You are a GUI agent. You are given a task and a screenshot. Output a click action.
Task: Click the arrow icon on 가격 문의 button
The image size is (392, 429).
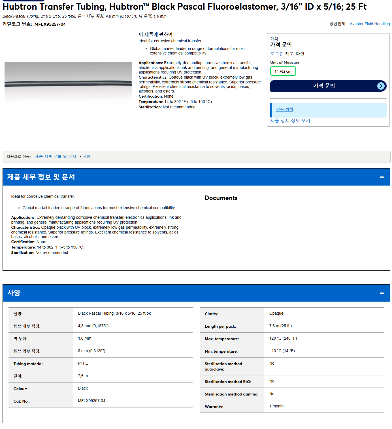coord(381,86)
